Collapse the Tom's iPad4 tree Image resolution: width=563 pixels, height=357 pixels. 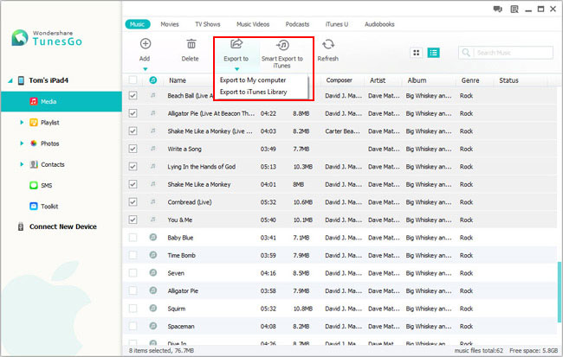pyautogui.click(x=10, y=80)
